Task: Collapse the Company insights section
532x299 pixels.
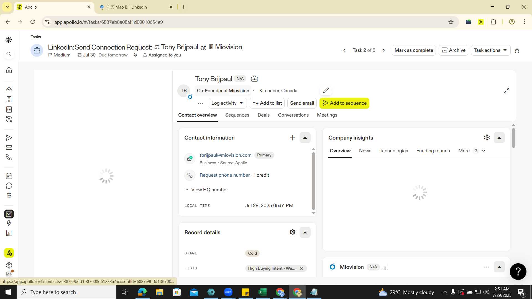Action: (499, 138)
